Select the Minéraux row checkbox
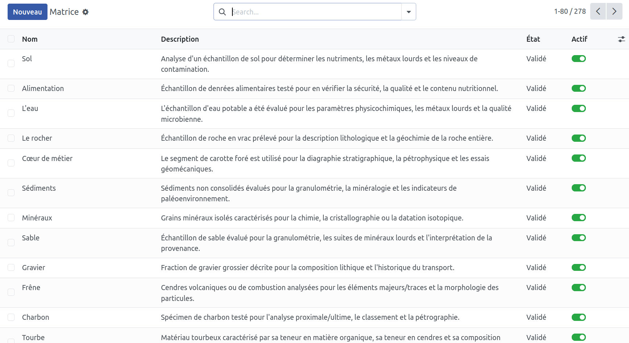 pyautogui.click(x=11, y=218)
